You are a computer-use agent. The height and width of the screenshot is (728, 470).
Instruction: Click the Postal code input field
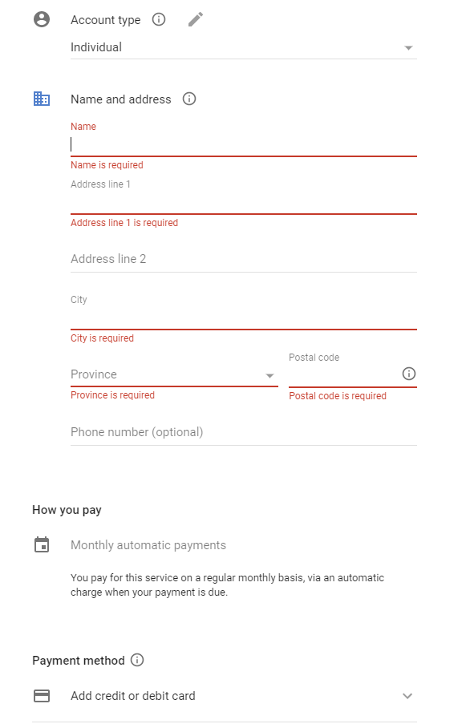click(x=345, y=375)
